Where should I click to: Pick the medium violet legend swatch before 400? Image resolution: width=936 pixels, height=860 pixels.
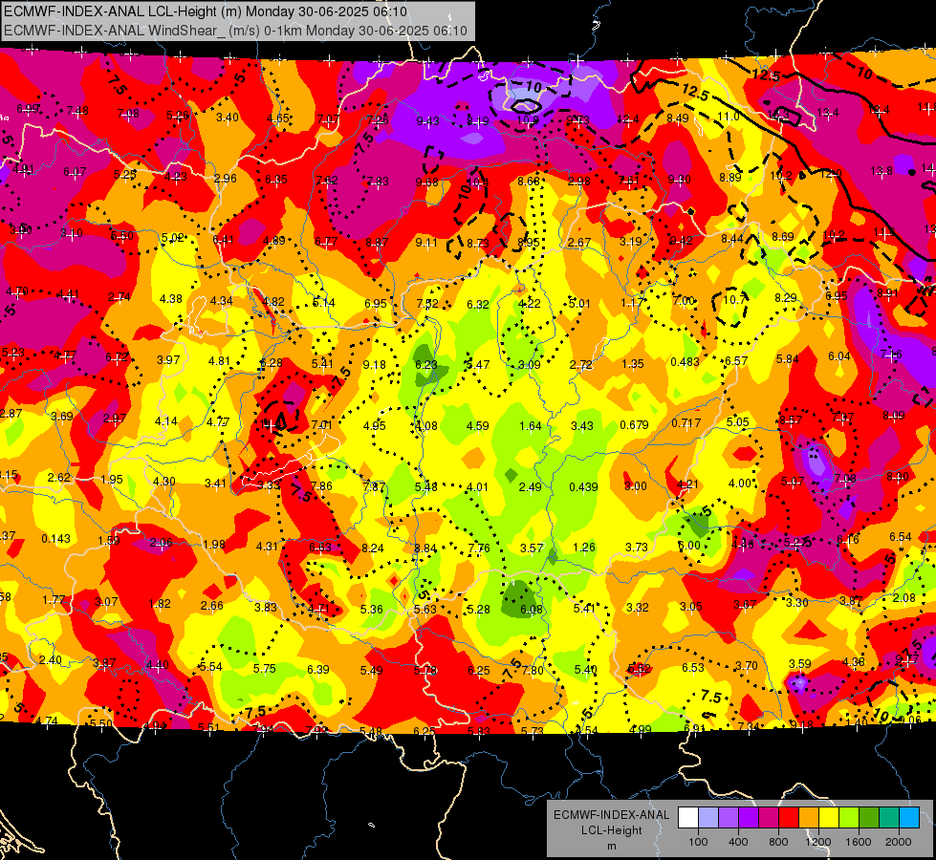tap(729, 818)
